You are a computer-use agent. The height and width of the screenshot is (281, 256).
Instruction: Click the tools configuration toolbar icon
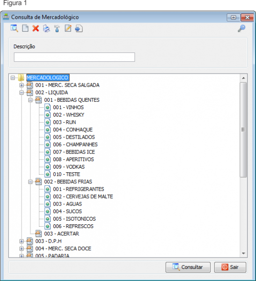coord(57,29)
